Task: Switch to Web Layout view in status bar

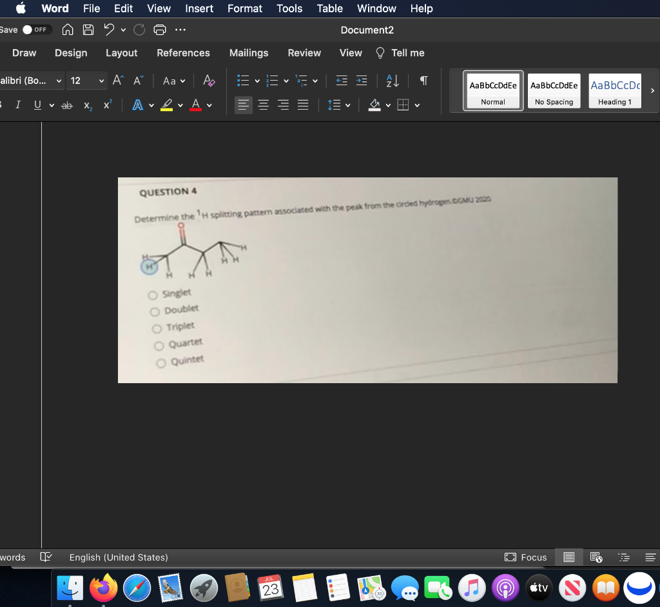Action: 594,557
